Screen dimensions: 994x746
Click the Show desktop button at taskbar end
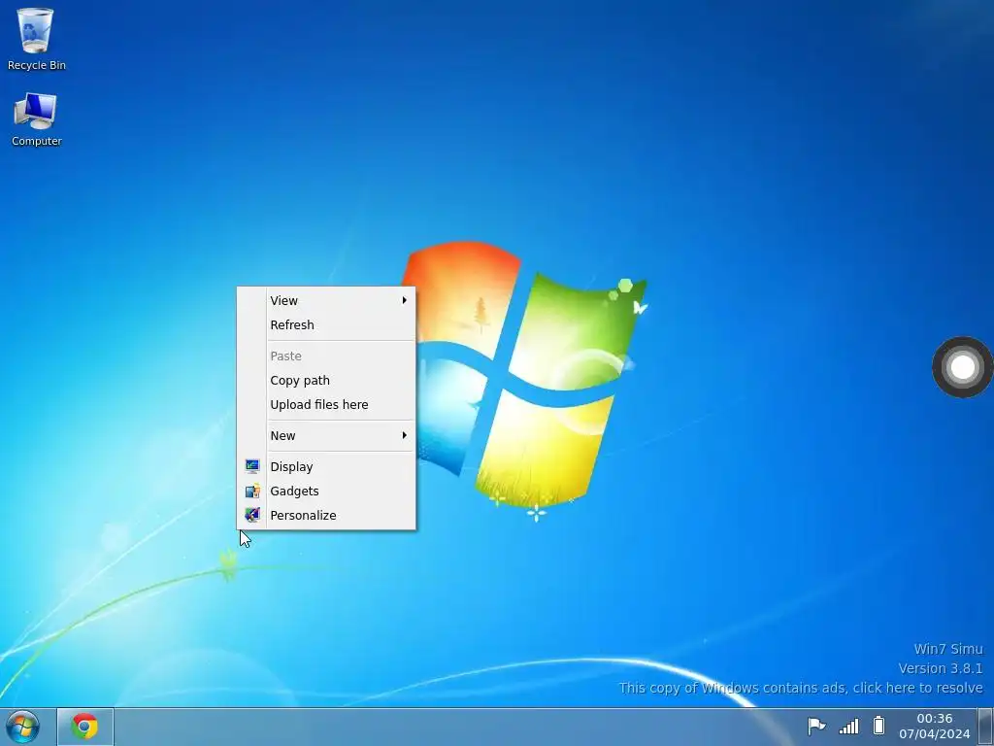[986, 727]
